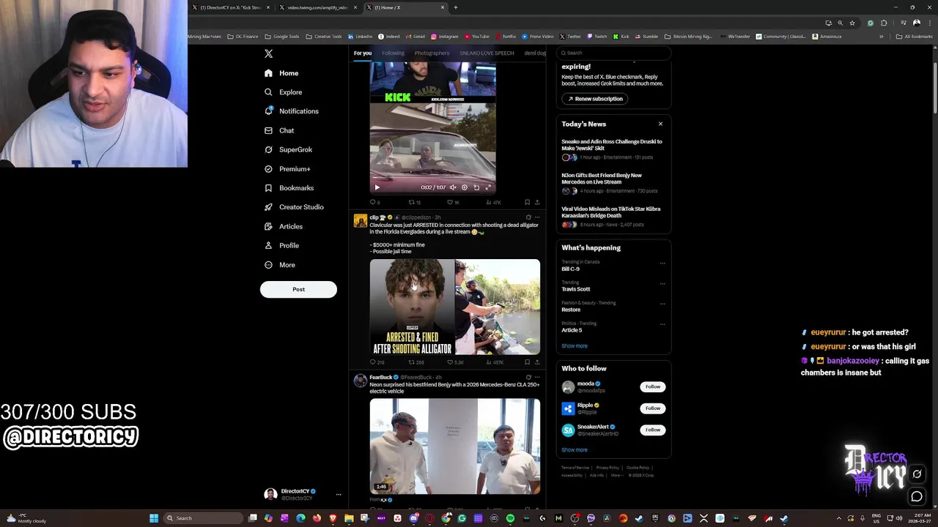Open Grok explain on the clip post
Image resolution: width=938 pixels, height=527 pixels.
528,217
